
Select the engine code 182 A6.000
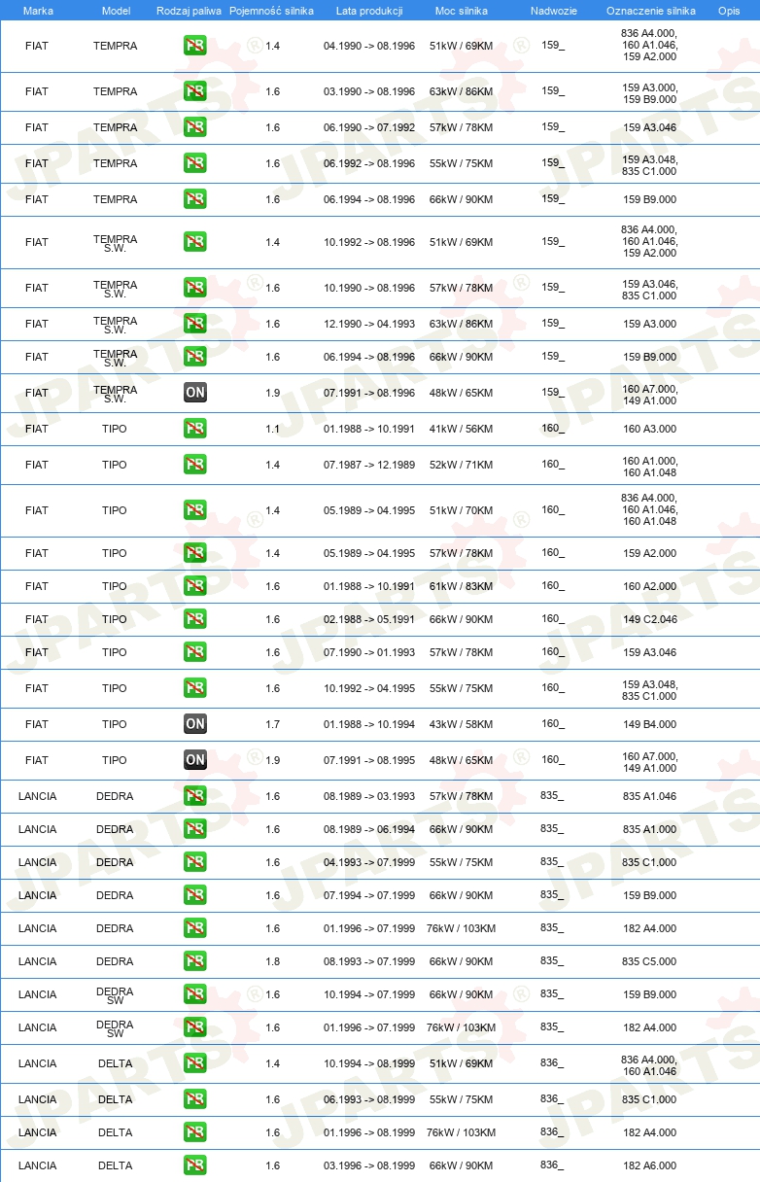(x=650, y=1165)
